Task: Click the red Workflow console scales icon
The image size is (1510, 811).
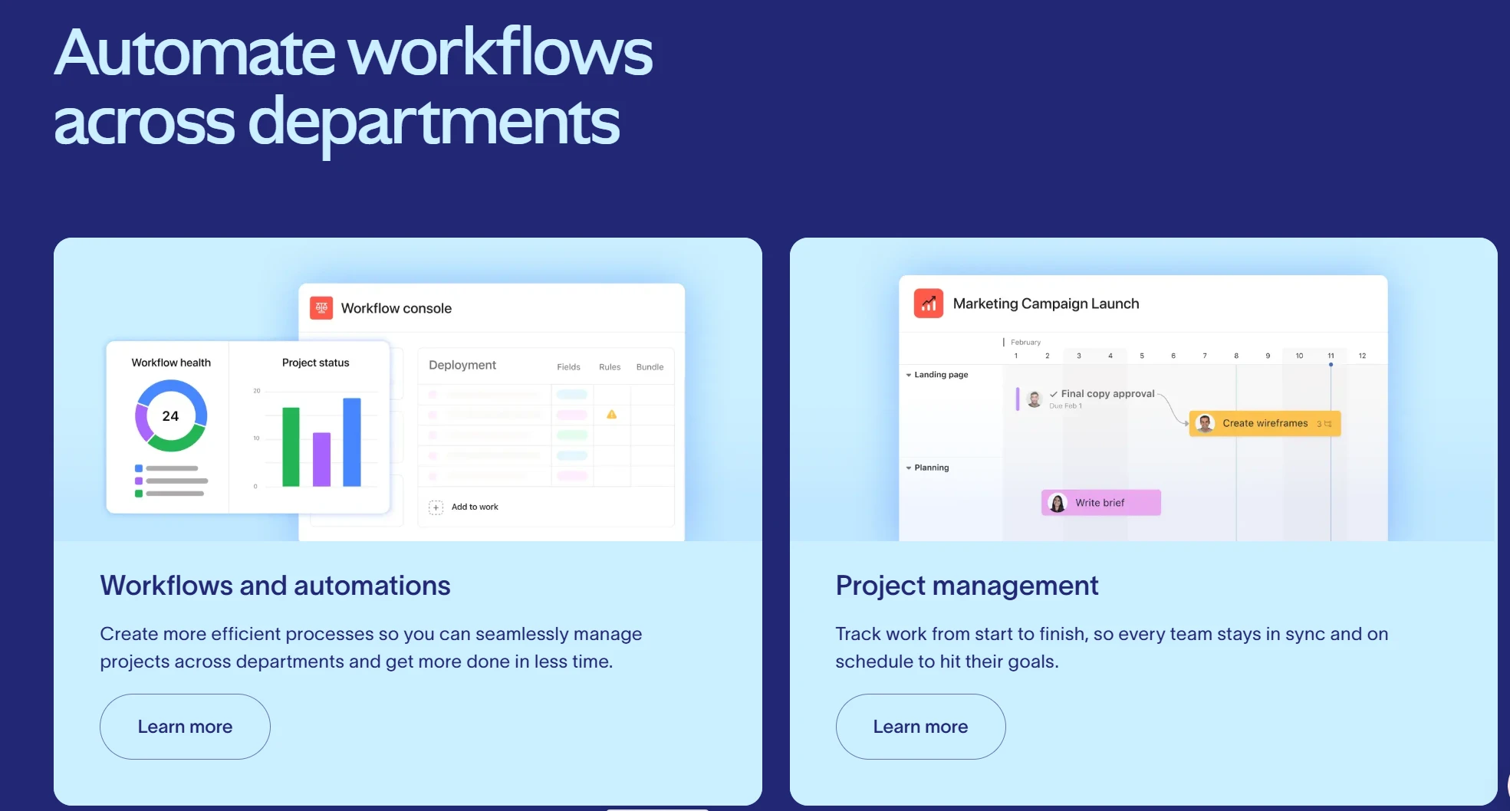Action: (x=321, y=308)
